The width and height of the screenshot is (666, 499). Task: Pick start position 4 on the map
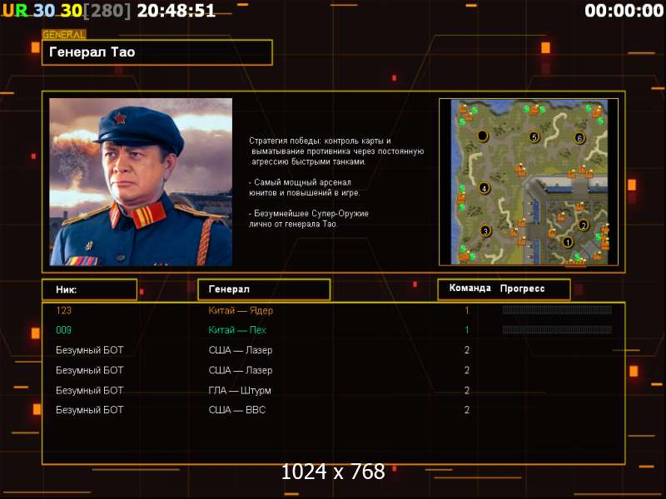pyautogui.click(x=485, y=188)
